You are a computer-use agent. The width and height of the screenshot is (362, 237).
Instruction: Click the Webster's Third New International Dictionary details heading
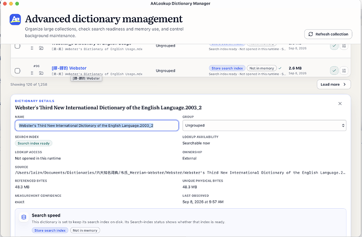108,108
